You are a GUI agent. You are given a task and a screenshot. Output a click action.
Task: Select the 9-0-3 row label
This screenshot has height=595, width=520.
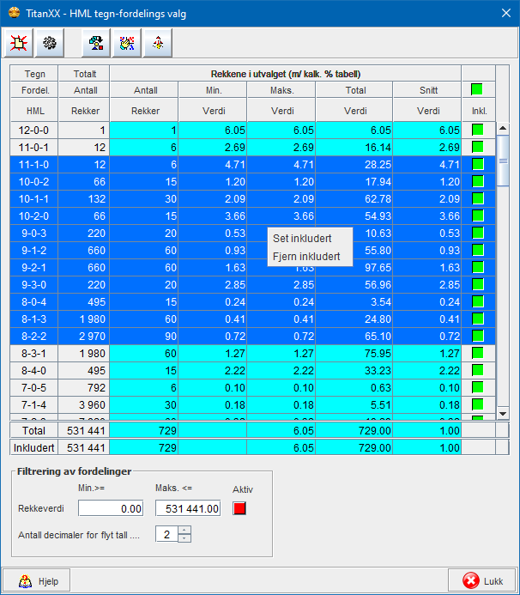tap(33, 233)
